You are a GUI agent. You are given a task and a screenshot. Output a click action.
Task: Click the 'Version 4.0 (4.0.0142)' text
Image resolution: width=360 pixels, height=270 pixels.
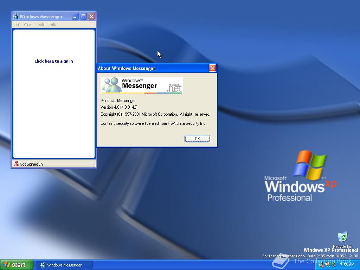click(x=119, y=107)
